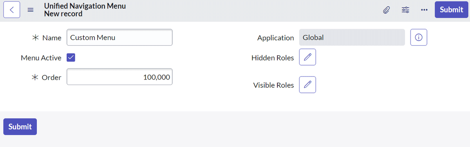The image size is (470, 147).
Task: Open the personalize form sliders icon
Action: tap(405, 10)
